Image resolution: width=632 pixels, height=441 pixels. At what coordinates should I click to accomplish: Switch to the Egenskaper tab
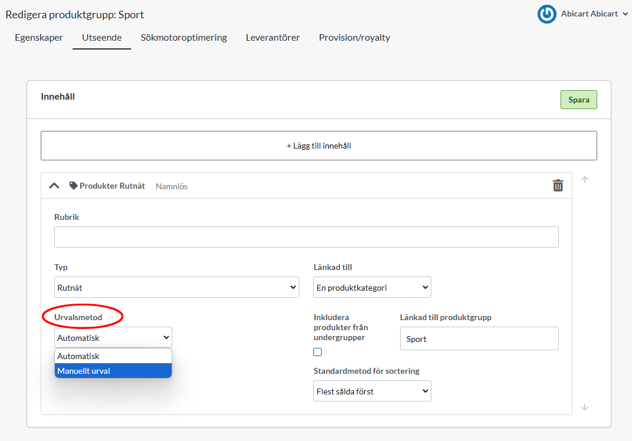(x=39, y=38)
